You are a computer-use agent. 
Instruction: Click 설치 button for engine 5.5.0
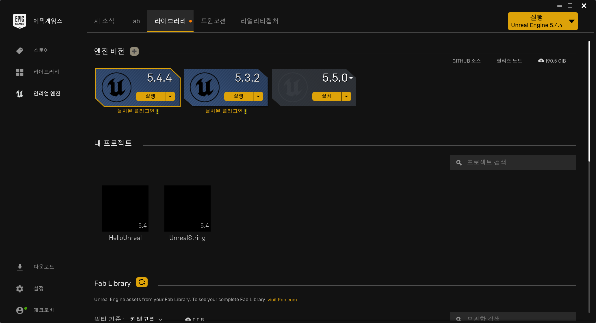click(326, 96)
